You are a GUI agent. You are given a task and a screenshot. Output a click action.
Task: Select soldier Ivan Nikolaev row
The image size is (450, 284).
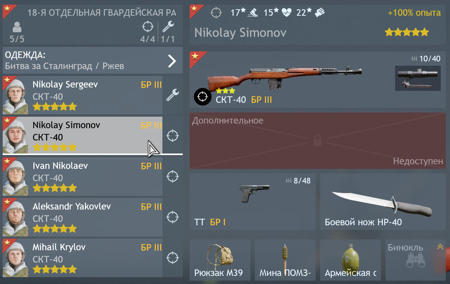click(x=83, y=177)
